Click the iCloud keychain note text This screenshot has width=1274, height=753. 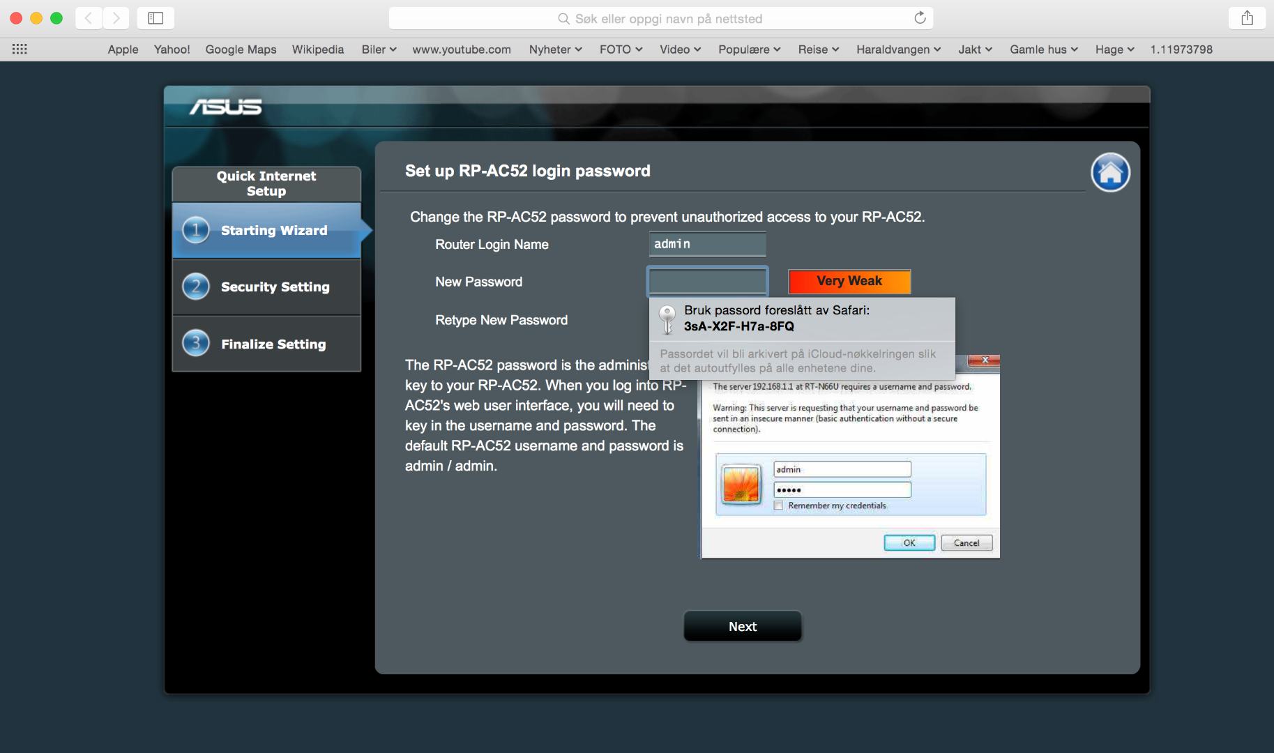[798, 360]
